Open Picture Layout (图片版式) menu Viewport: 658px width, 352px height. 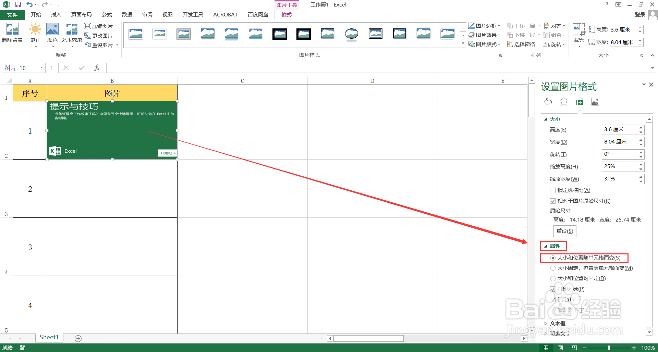[x=484, y=44]
